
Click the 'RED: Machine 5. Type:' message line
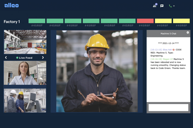click(x=162, y=53)
